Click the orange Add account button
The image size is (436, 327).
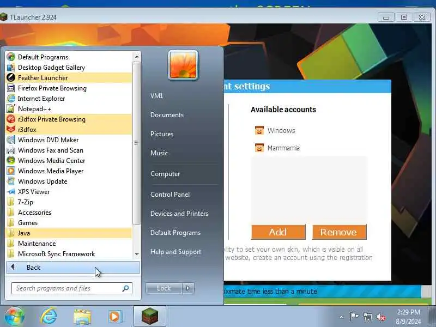point(278,232)
